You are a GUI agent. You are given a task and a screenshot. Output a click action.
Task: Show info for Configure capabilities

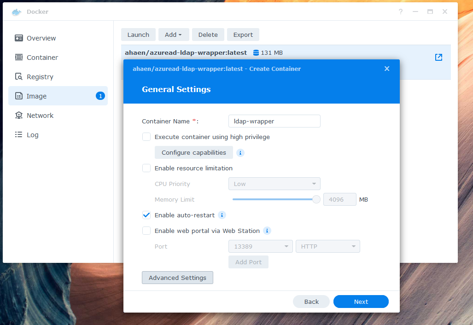point(240,153)
